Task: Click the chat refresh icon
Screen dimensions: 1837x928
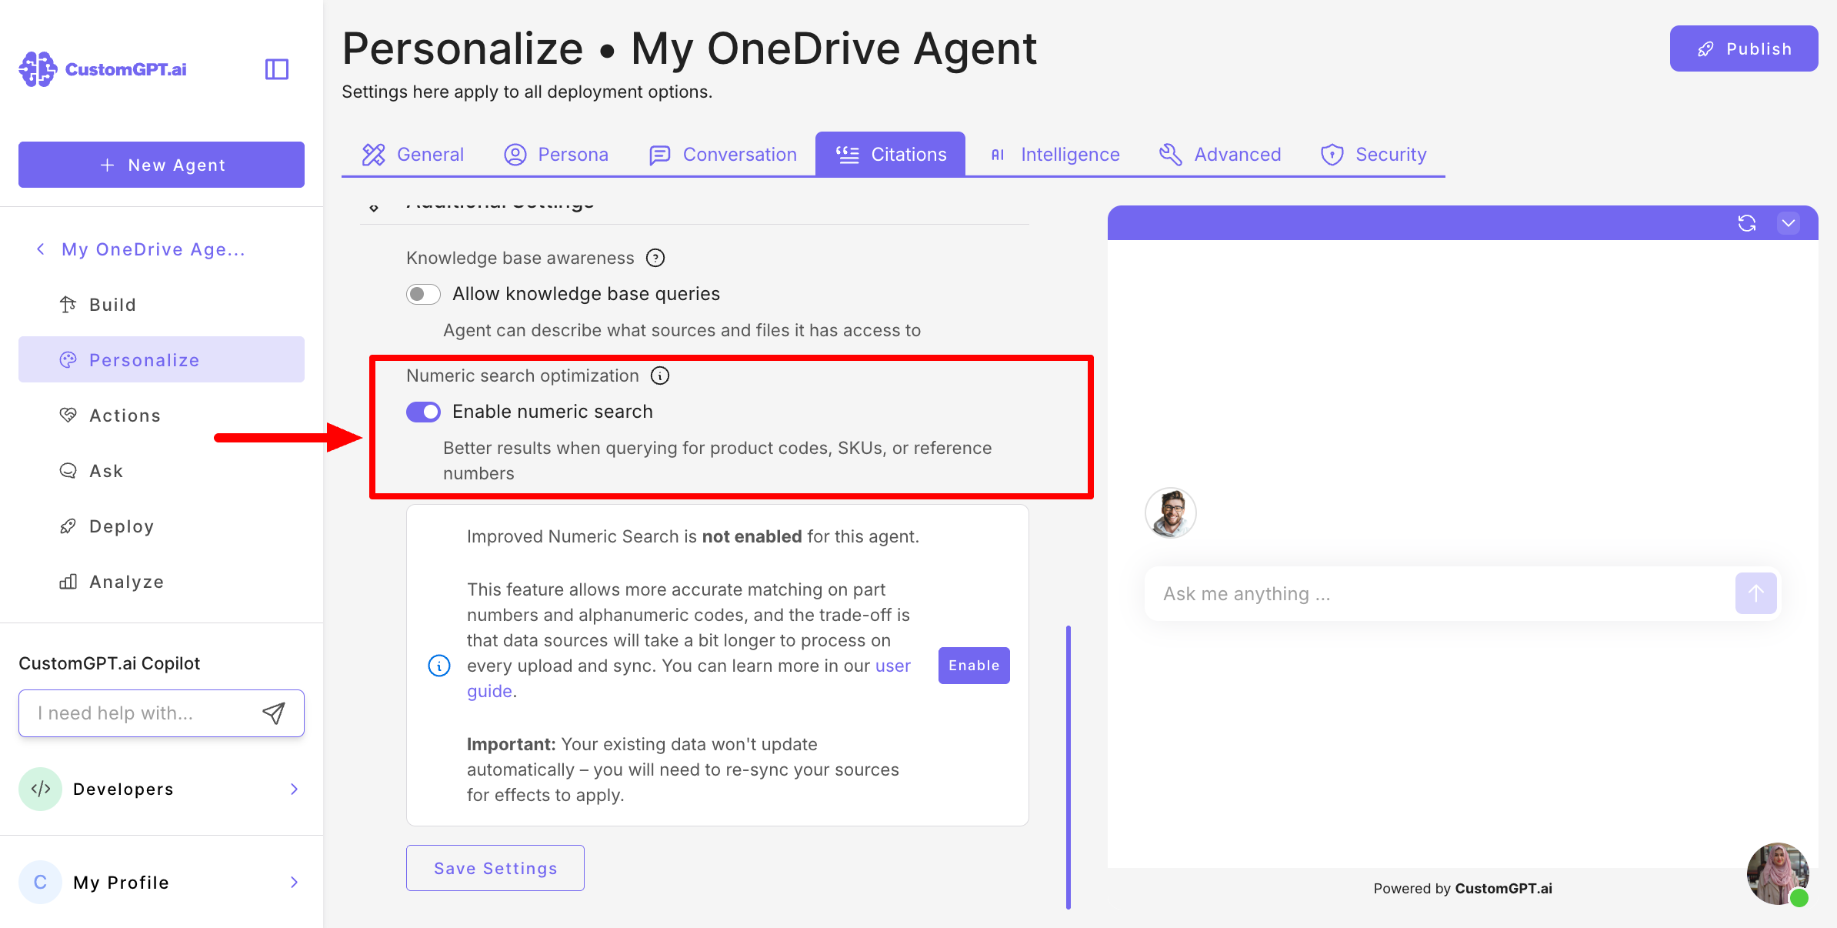Action: [x=1746, y=223]
